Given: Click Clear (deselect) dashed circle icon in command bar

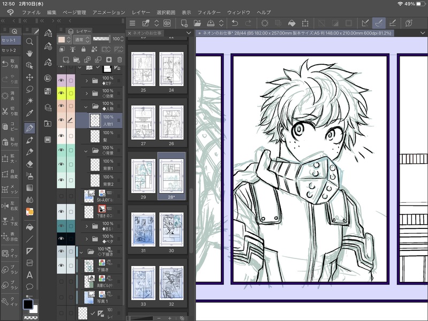Looking at the screenshot, I should tap(264, 23).
